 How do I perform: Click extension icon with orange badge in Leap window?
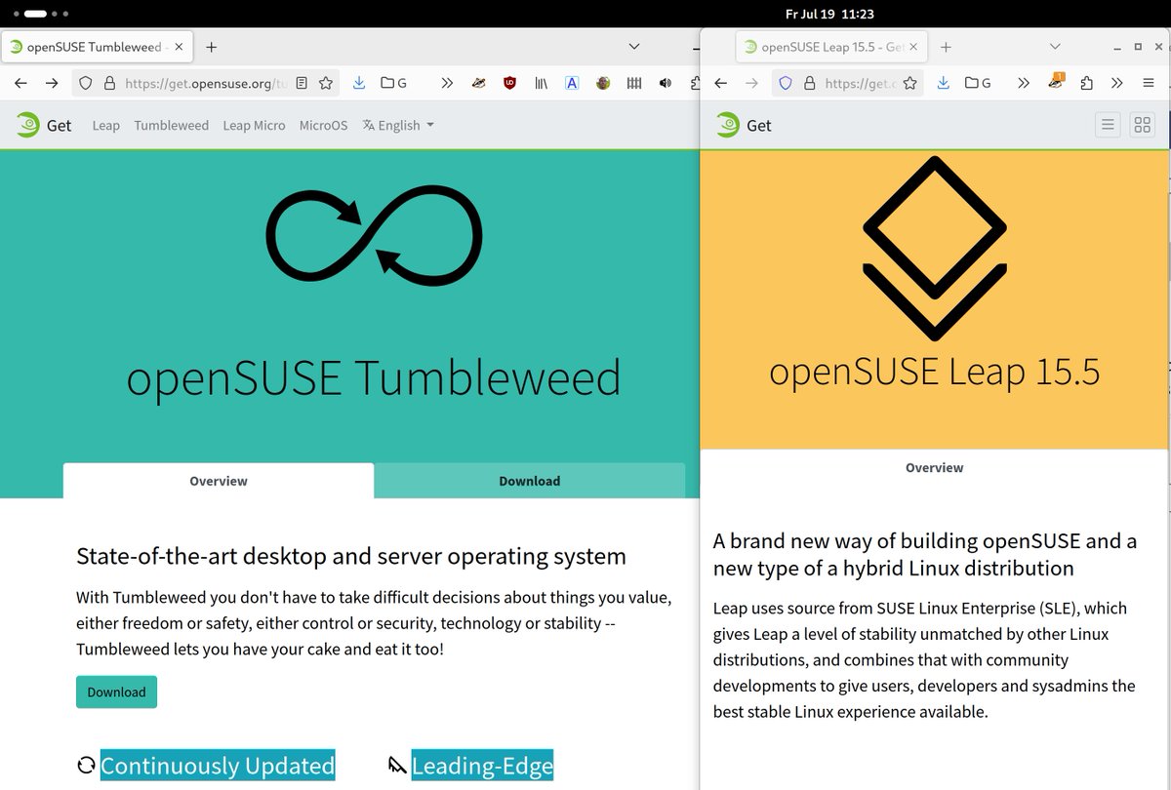[1056, 83]
